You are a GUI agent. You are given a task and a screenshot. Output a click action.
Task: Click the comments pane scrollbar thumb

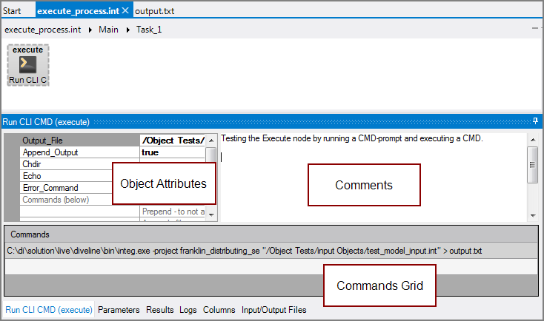coord(533,164)
